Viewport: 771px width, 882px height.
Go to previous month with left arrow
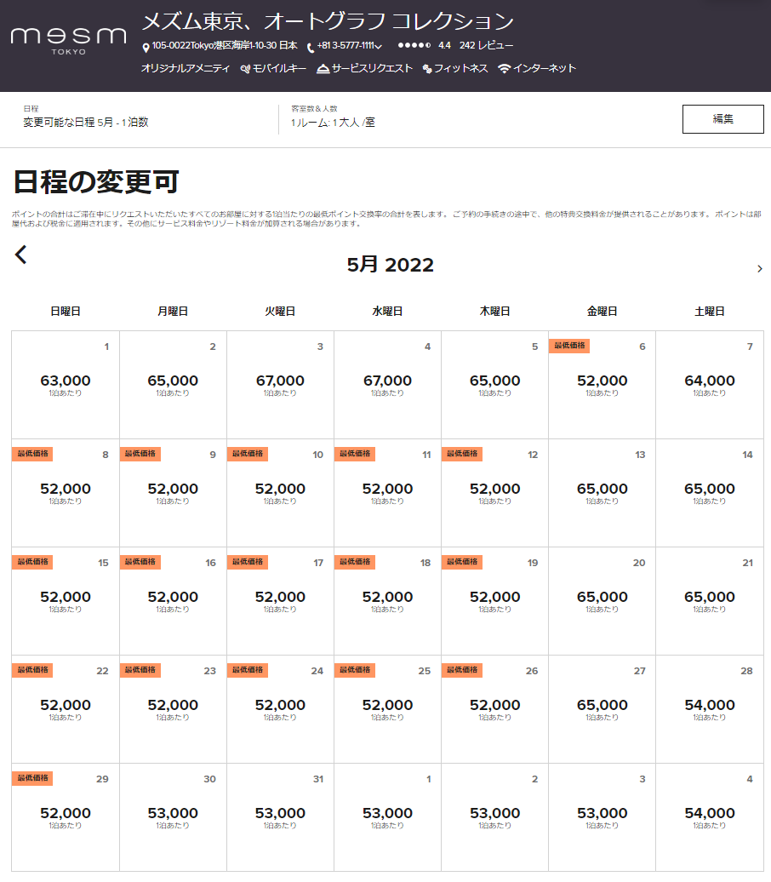pyautogui.click(x=21, y=255)
